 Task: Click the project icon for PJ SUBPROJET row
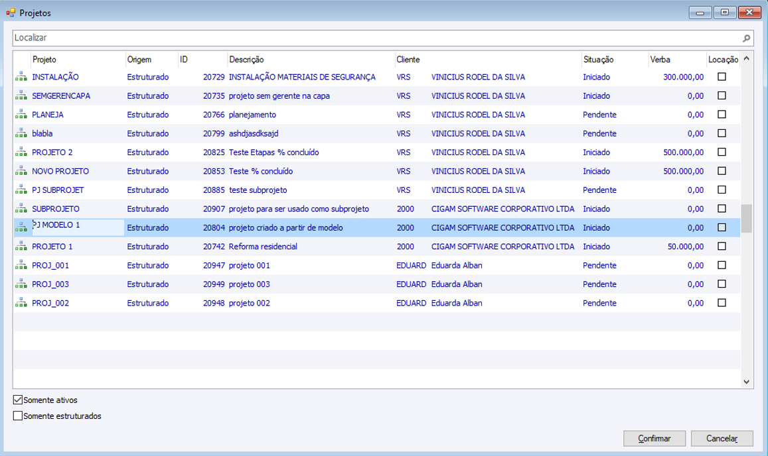(21, 190)
